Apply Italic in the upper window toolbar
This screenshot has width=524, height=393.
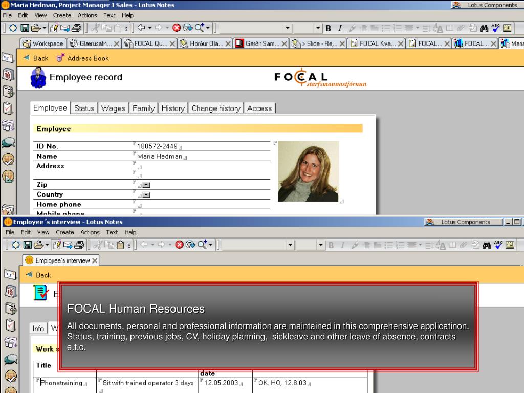pyautogui.click(x=340, y=29)
